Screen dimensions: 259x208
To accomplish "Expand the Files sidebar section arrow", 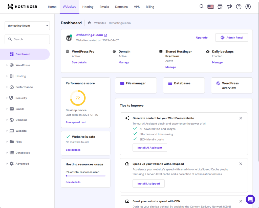I will [x=7, y=142].
